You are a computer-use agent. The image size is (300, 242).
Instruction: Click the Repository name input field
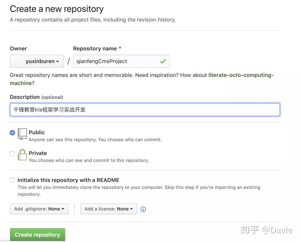(121, 61)
